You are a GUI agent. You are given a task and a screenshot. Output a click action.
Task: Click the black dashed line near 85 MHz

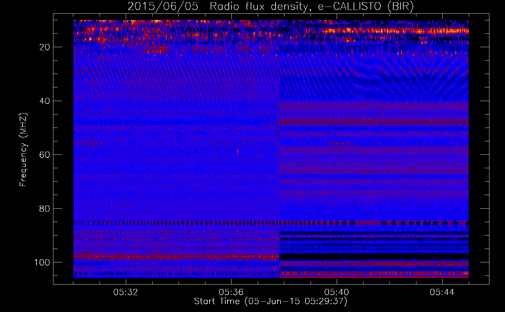187,223
